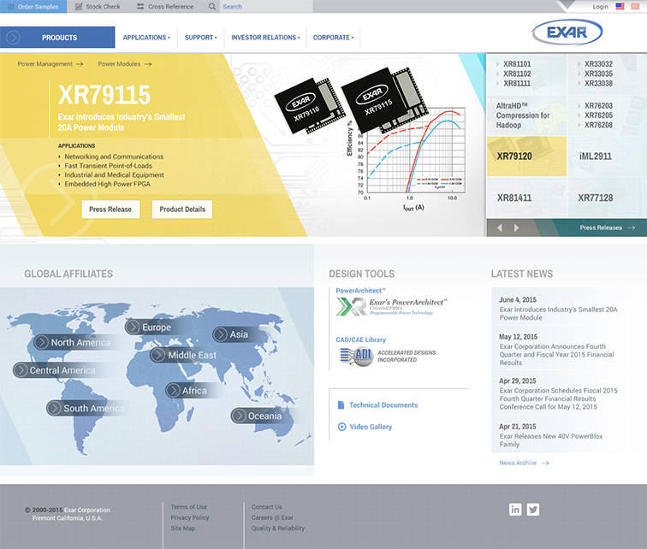Viewport: 647px width, 549px height.
Task: Click the Product Details button
Action: coord(182,210)
